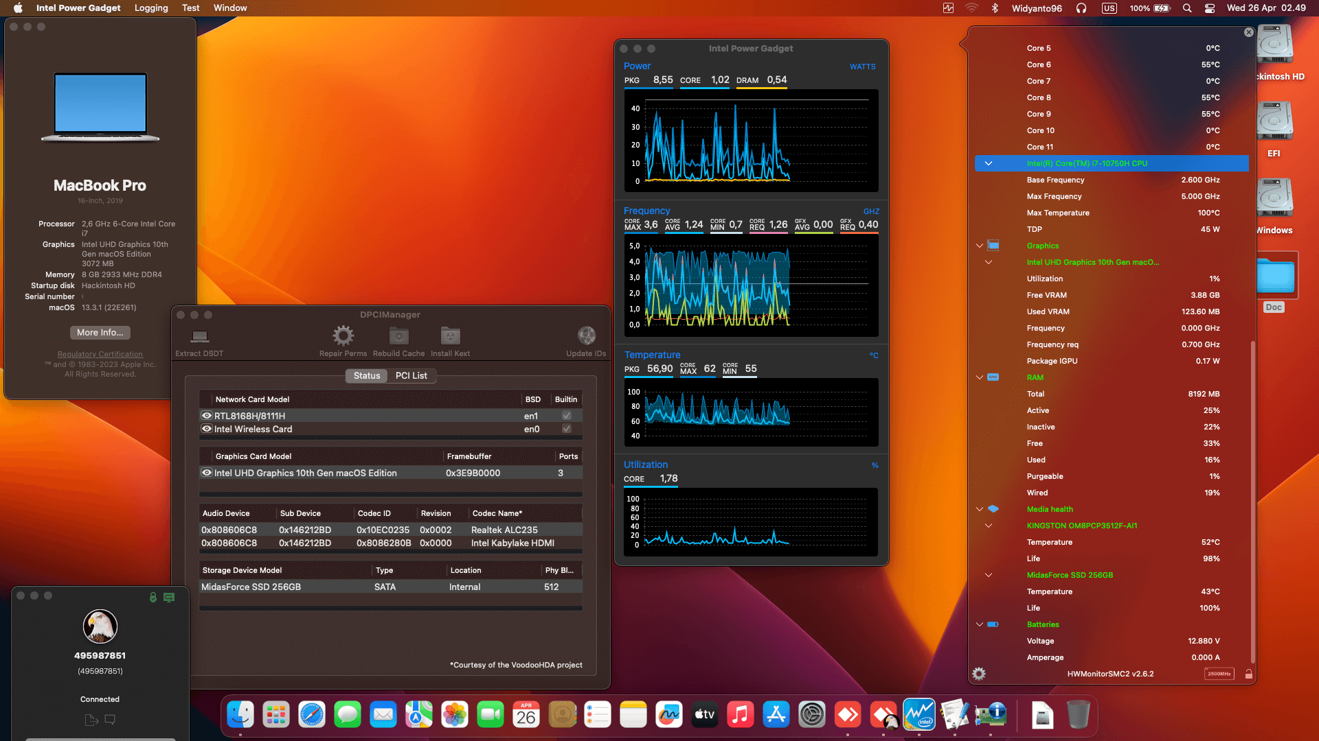Click Install Kext folder icon
The image size is (1319, 741).
(x=450, y=336)
